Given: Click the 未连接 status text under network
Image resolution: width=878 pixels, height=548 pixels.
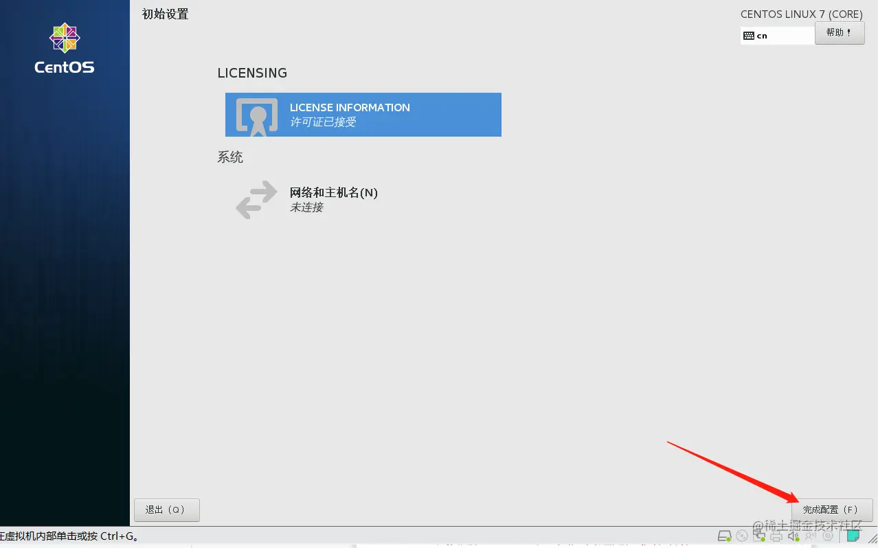Looking at the screenshot, I should (306, 207).
